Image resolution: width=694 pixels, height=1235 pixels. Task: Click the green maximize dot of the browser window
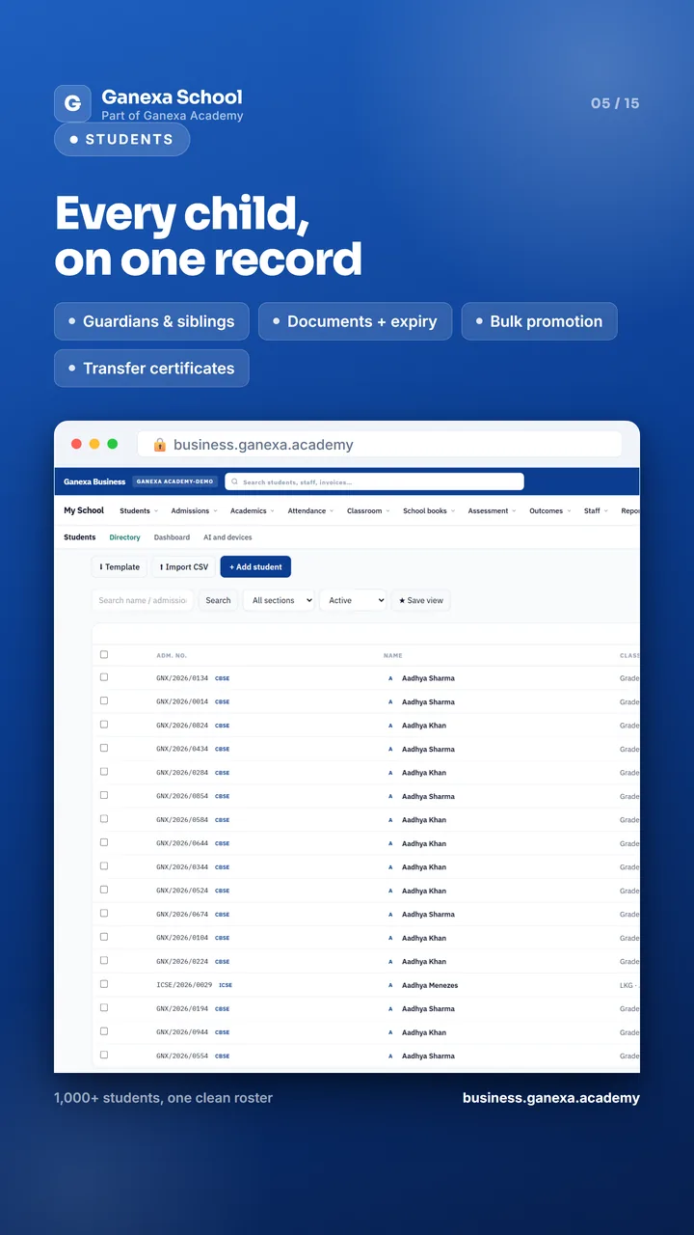point(113,444)
